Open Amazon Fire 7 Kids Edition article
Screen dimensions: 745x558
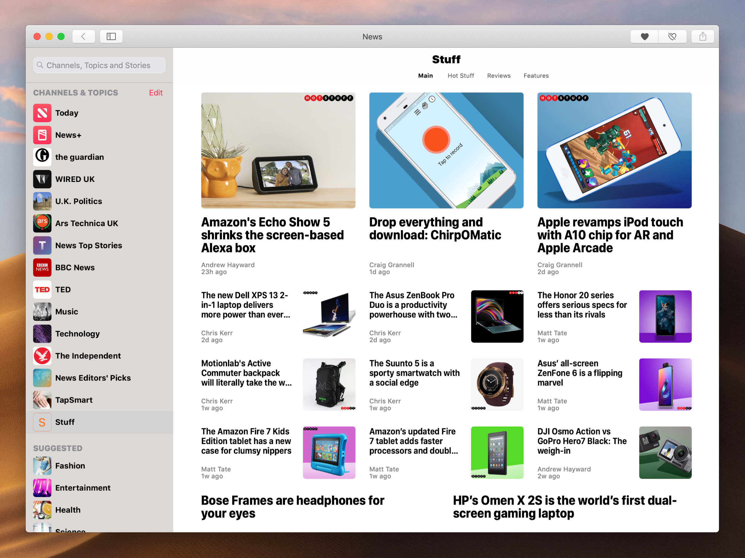[x=246, y=441]
